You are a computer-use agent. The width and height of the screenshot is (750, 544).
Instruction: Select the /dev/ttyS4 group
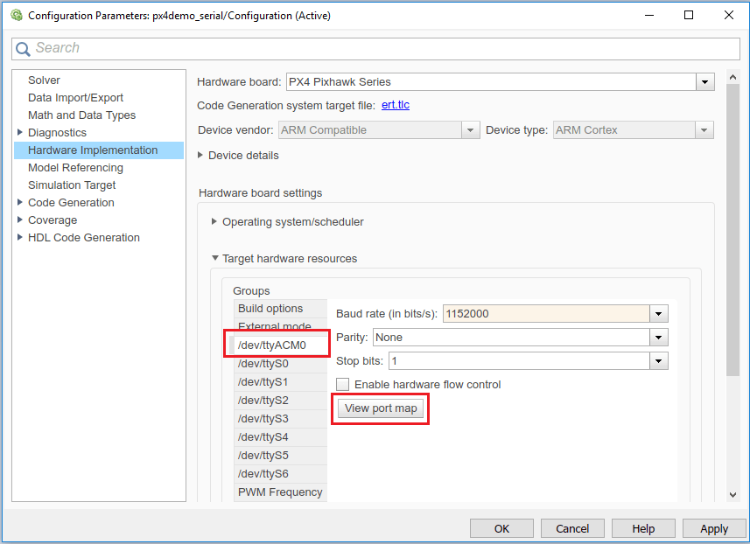click(280, 437)
